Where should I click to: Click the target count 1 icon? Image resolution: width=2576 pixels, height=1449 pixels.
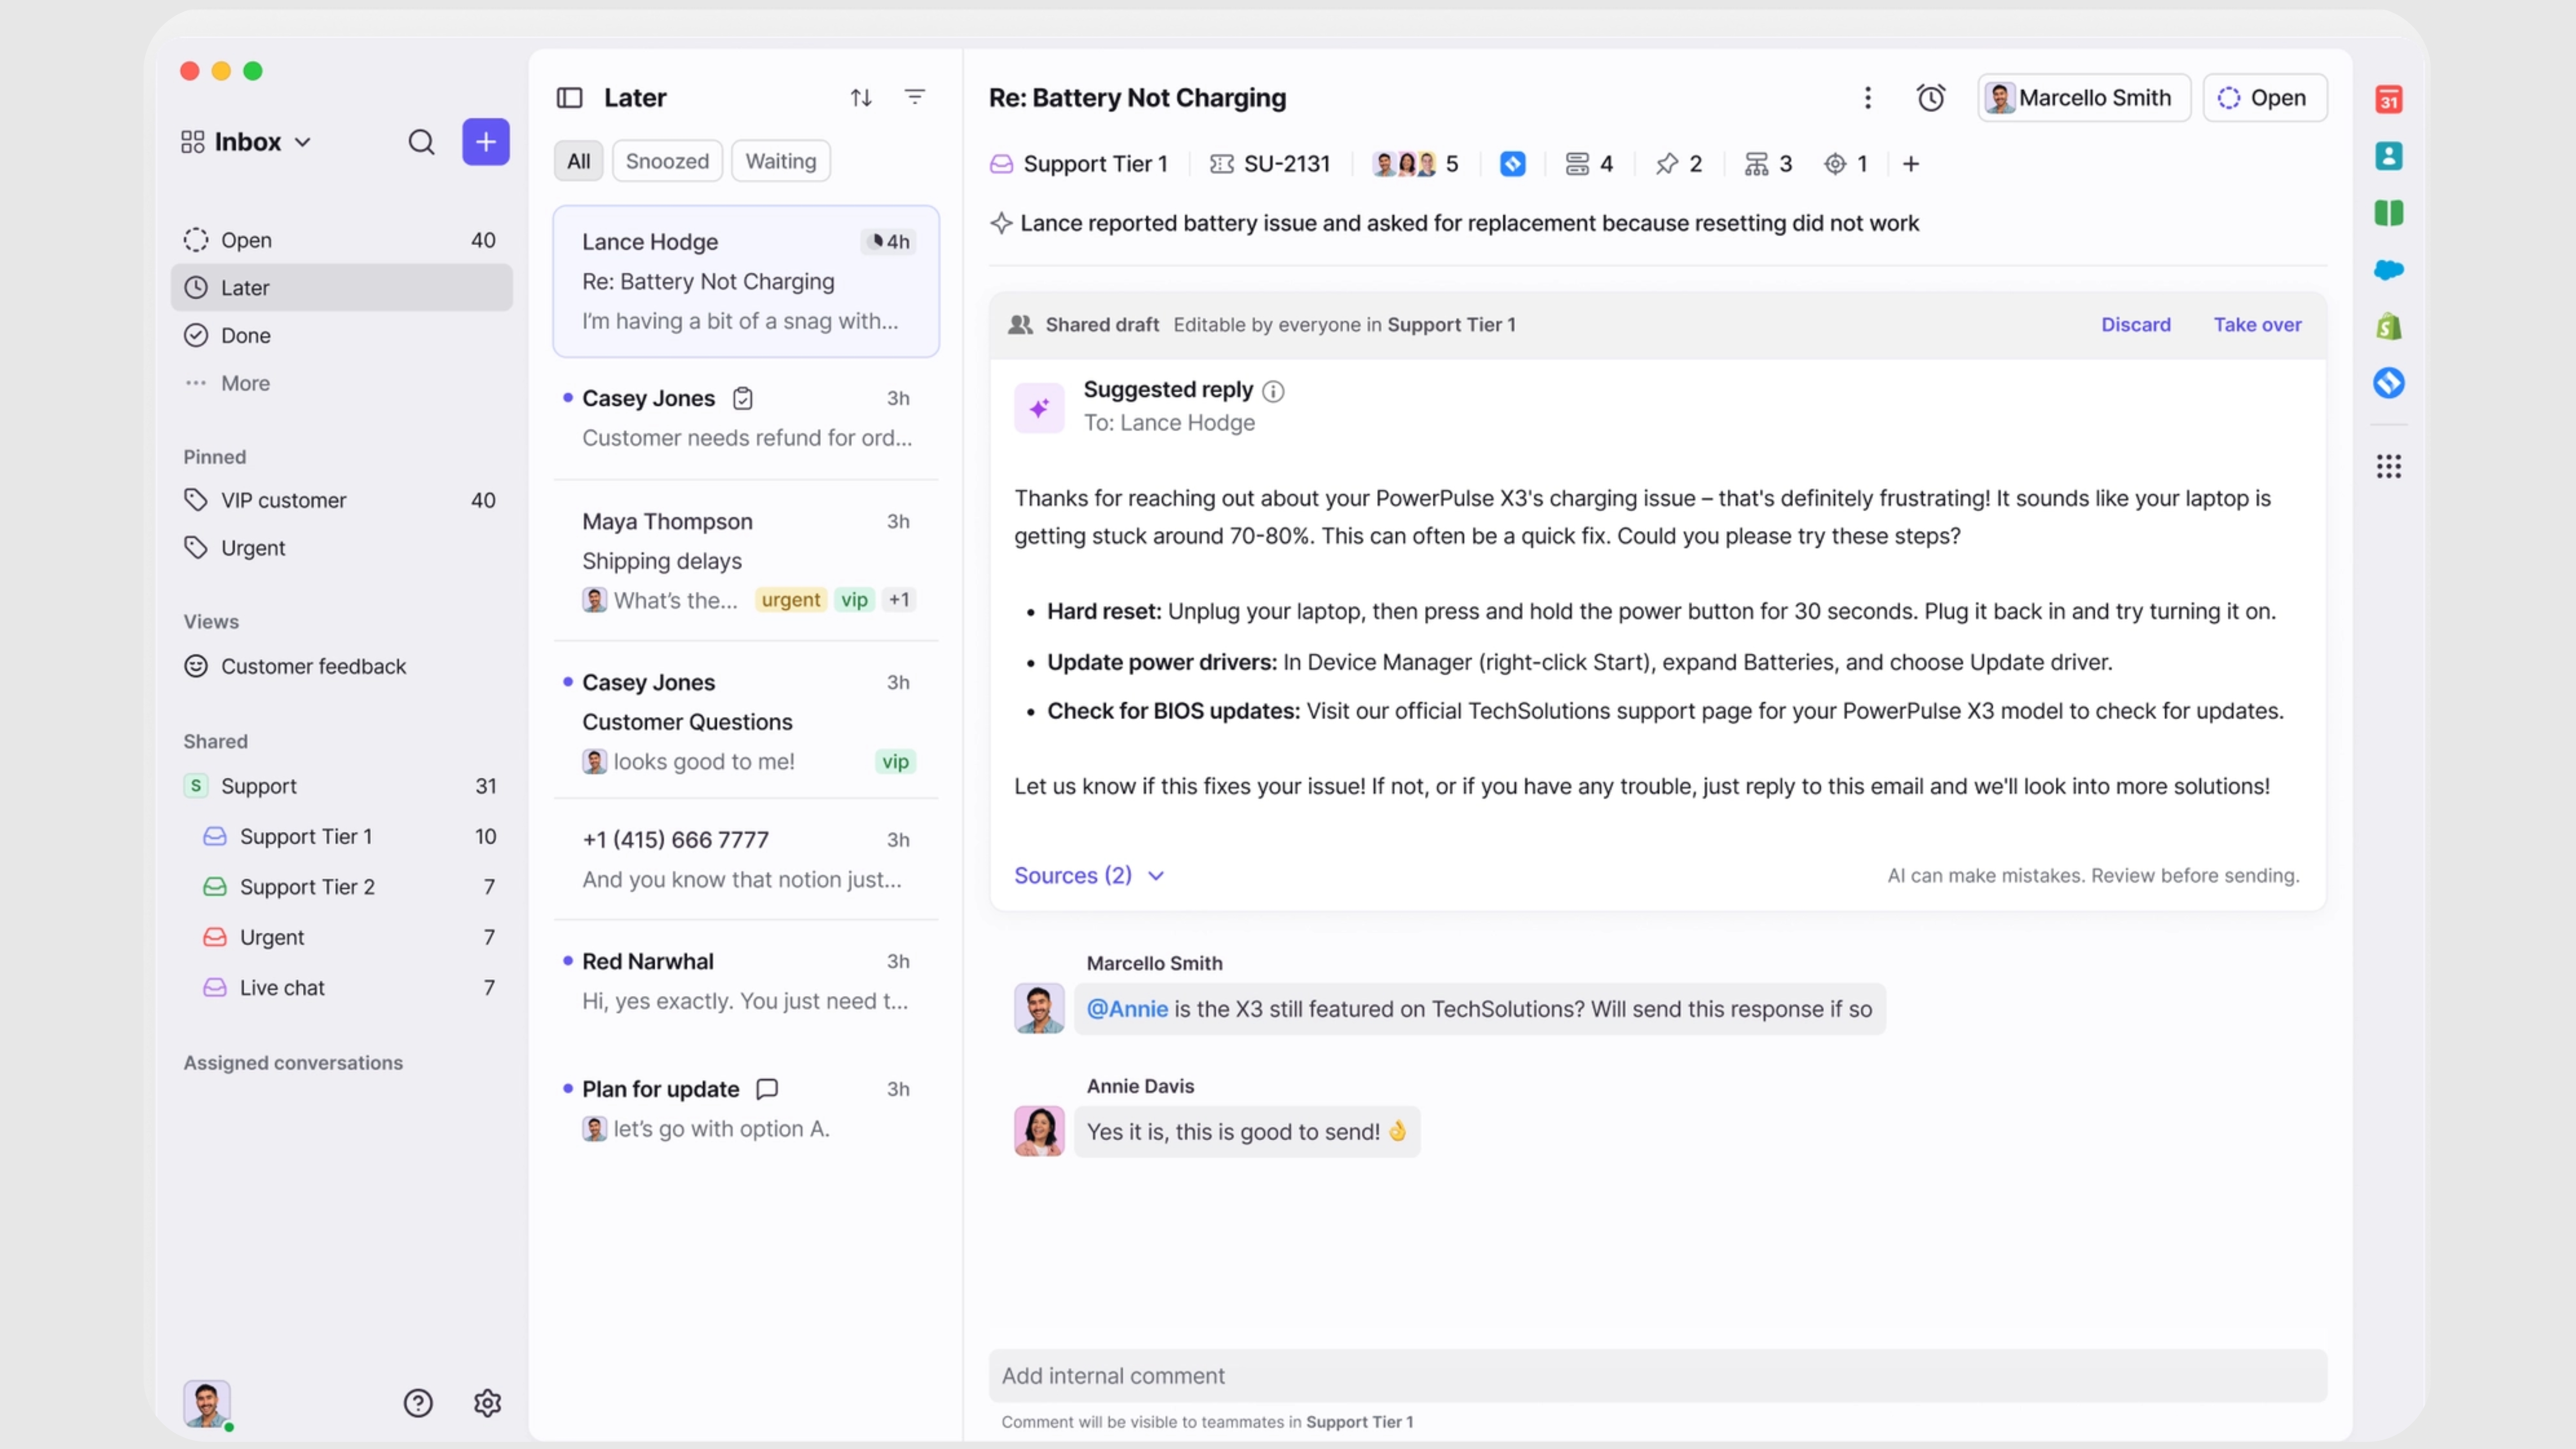point(1846,164)
